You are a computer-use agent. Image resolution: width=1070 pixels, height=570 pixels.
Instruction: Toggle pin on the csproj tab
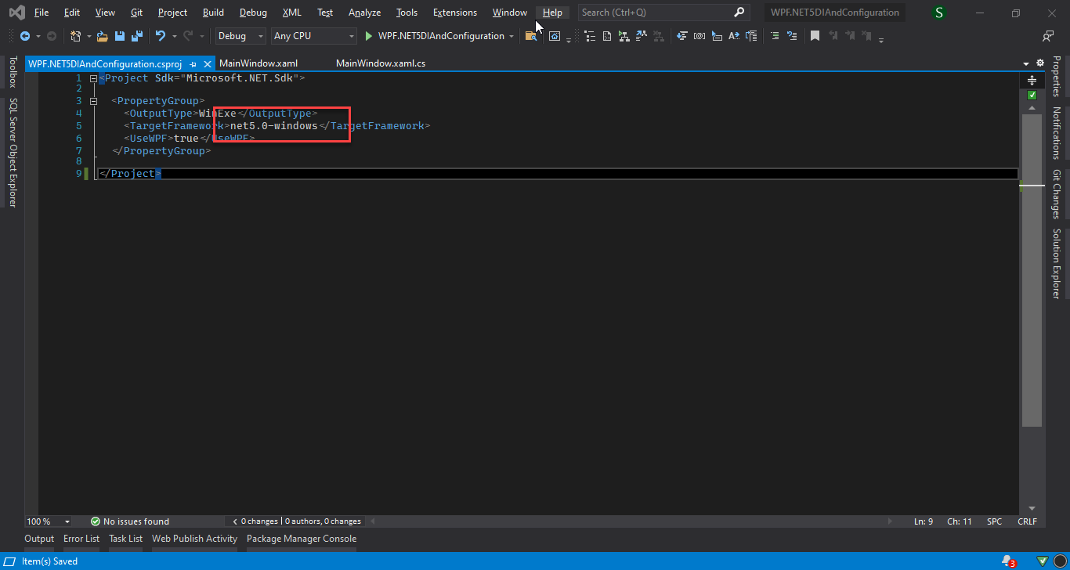[193, 64]
